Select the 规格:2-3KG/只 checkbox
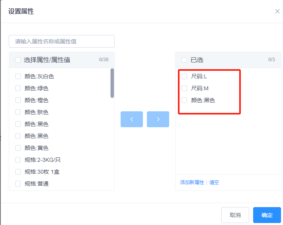Viewport: 283px width, 225px height. 18,160
